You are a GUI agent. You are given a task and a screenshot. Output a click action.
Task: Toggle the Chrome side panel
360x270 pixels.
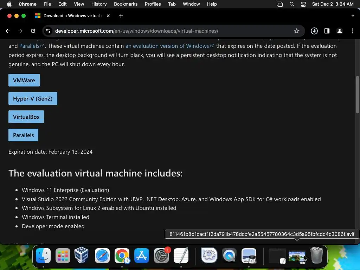coord(327,31)
